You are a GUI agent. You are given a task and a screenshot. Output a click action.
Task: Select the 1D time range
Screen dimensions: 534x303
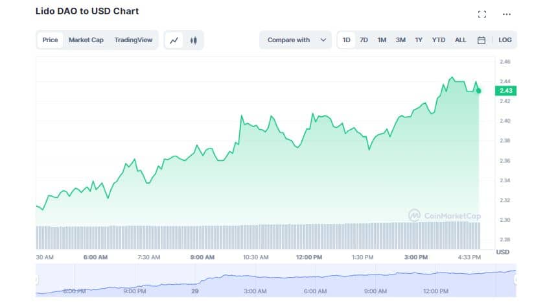(346, 40)
